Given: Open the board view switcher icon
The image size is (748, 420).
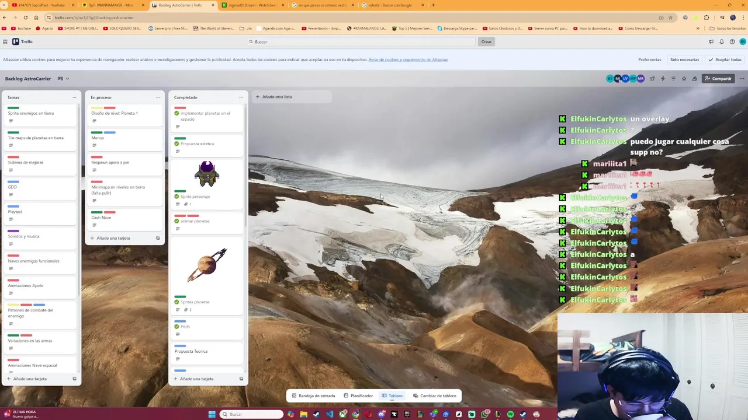Looking at the screenshot, I should [x=59, y=78].
